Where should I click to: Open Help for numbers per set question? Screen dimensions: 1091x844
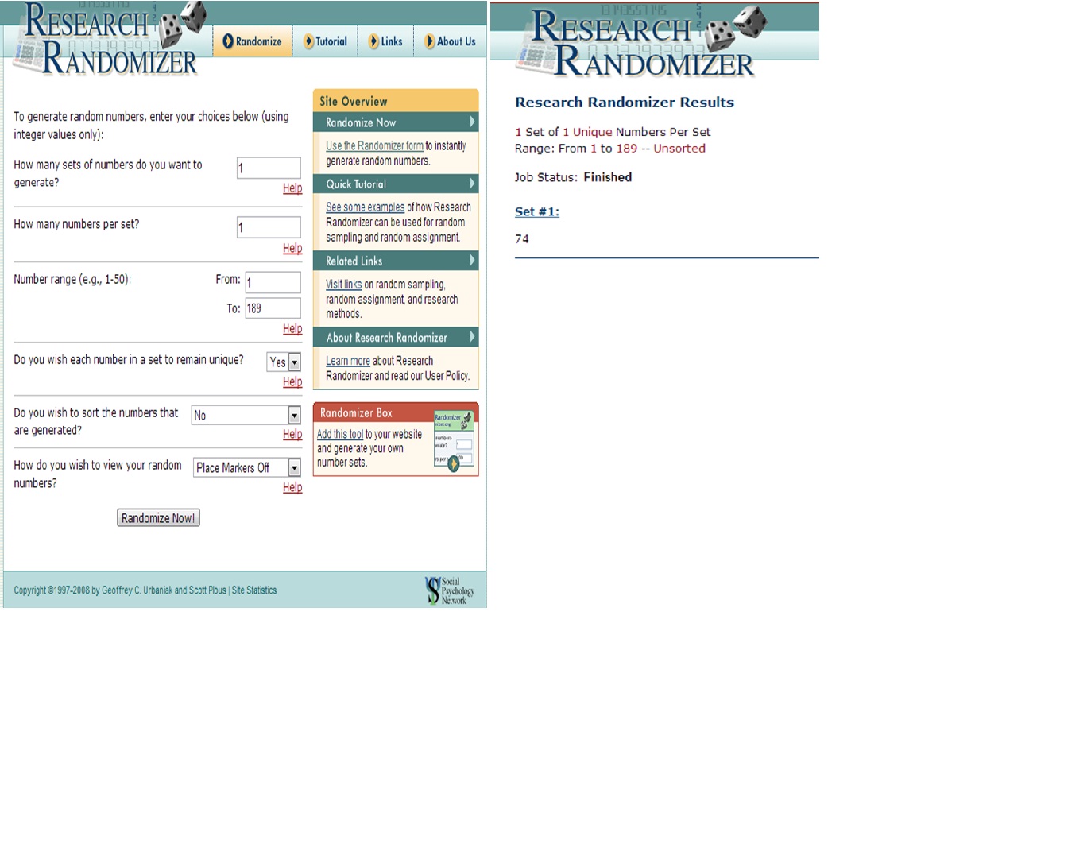tap(292, 248)
